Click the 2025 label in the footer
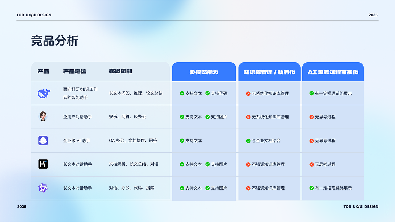Image resolution: width=395 pixels, height=222 pixels. coord(21,207)
